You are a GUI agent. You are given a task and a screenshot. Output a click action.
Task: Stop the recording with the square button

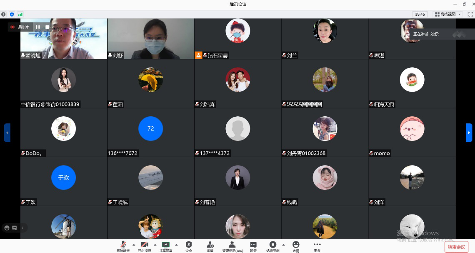pyautogui.click(x=47, y=27)
